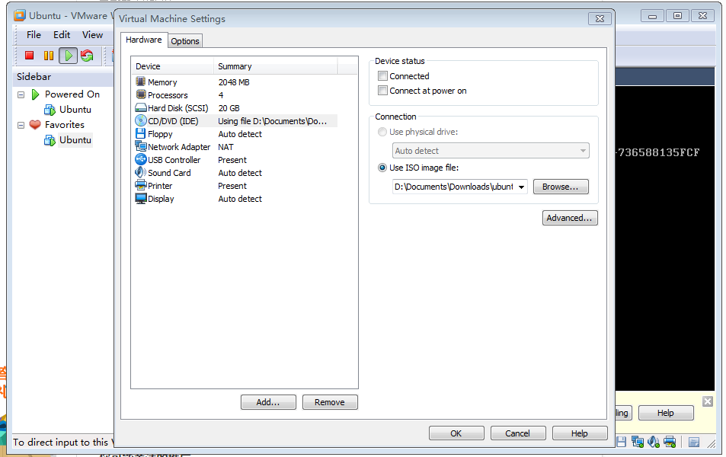Collapse the Powered On tree group
Screen dimensions: 726x457
point(21,95)
